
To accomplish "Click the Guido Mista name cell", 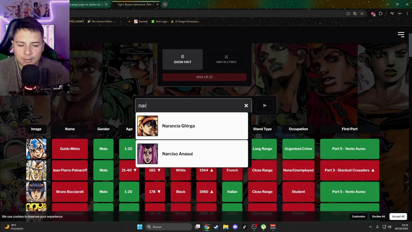I will point(70,149).
